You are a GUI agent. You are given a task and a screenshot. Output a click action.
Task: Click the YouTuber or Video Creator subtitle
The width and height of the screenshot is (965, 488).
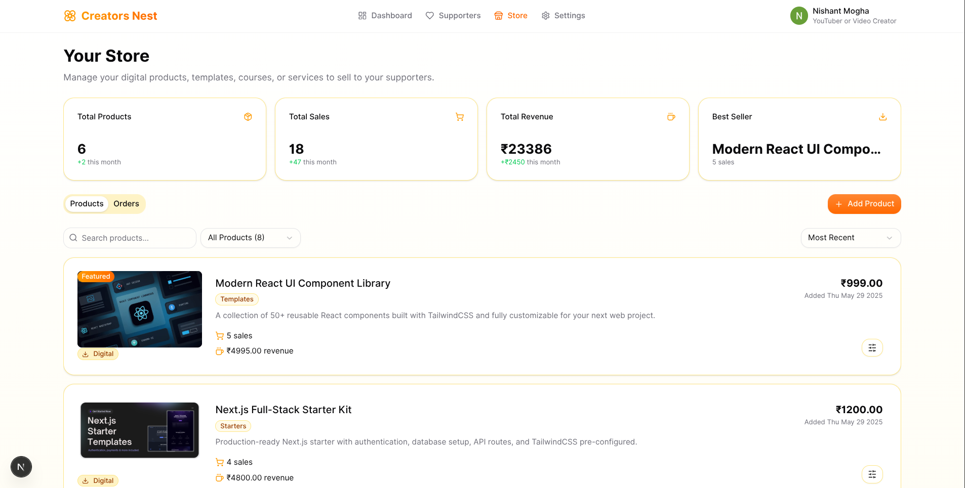click(x=855, y=21)
